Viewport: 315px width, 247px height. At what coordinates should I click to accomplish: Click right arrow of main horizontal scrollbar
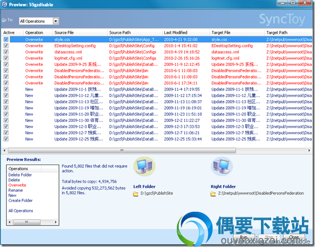pos(309,150)
